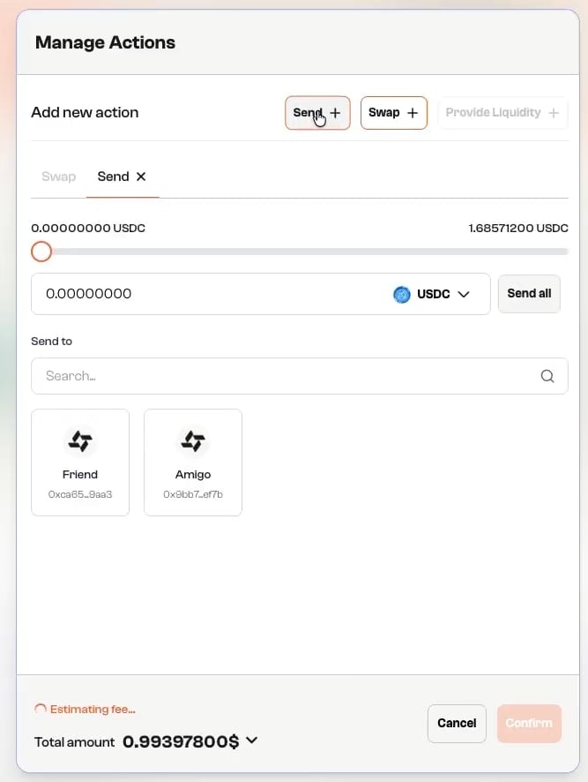
Task: Click the plus icon on the Send button
Action: pyautogui.click(x=334, y=113)
